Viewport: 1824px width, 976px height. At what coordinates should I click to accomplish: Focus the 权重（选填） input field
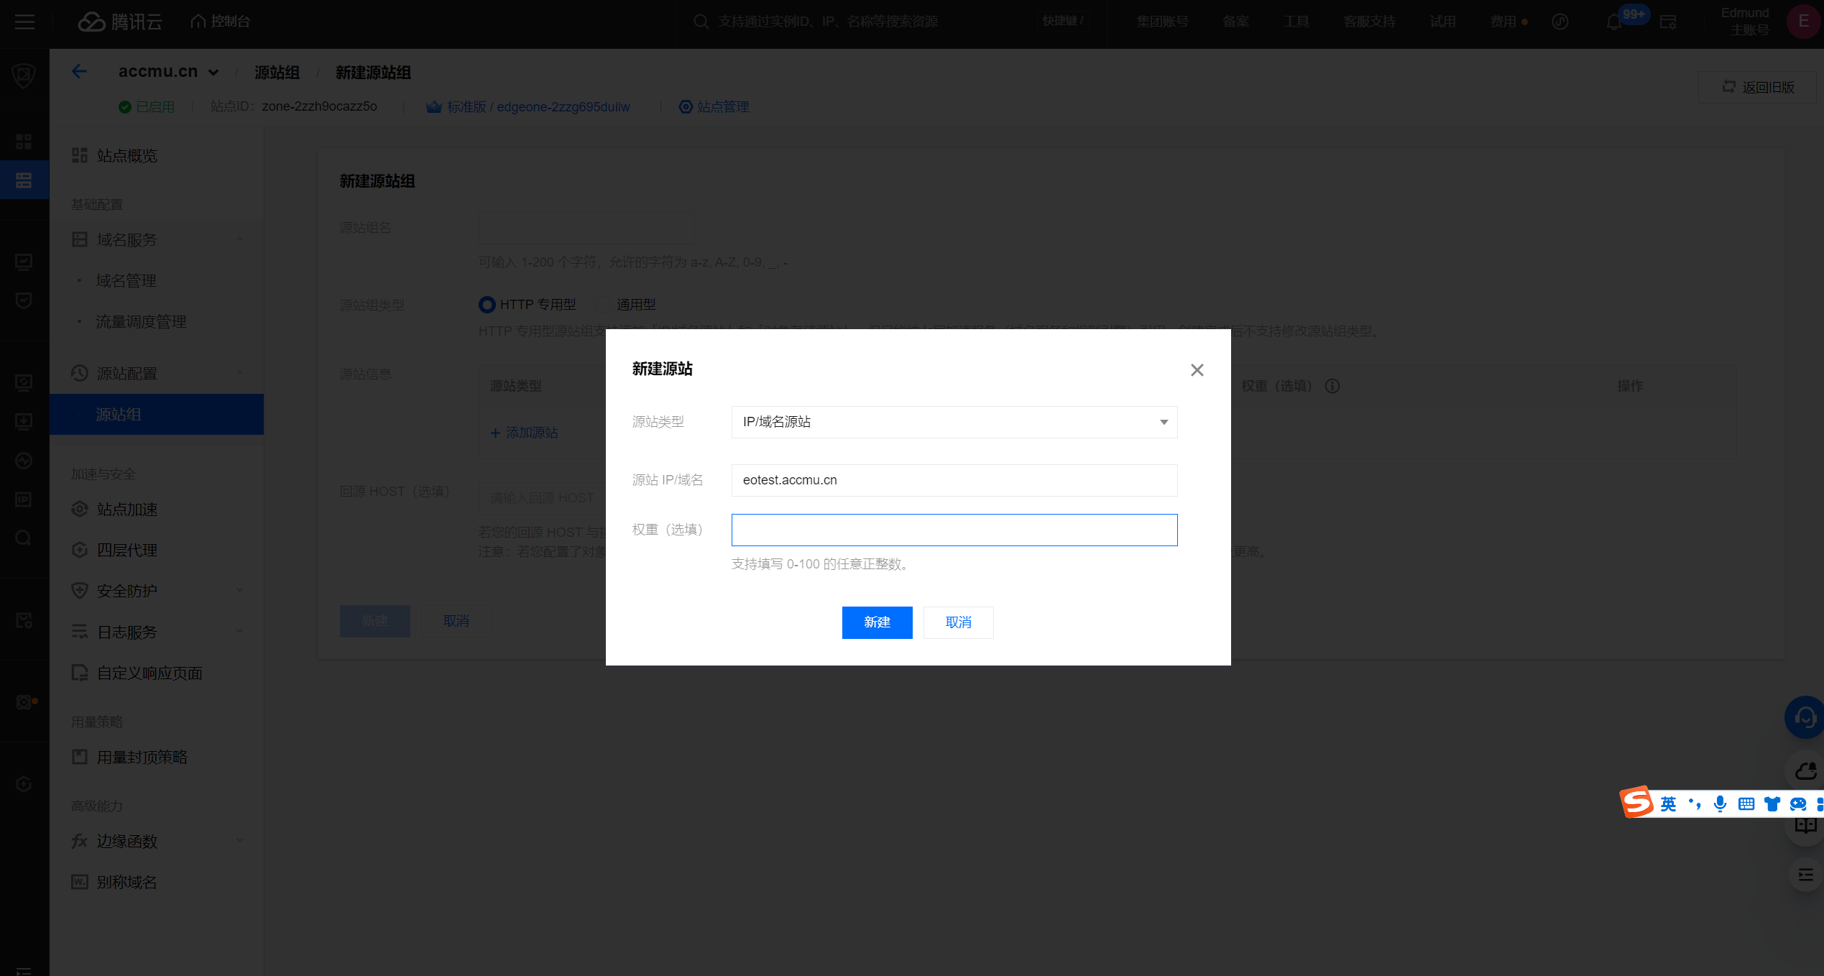coord(954,530)
